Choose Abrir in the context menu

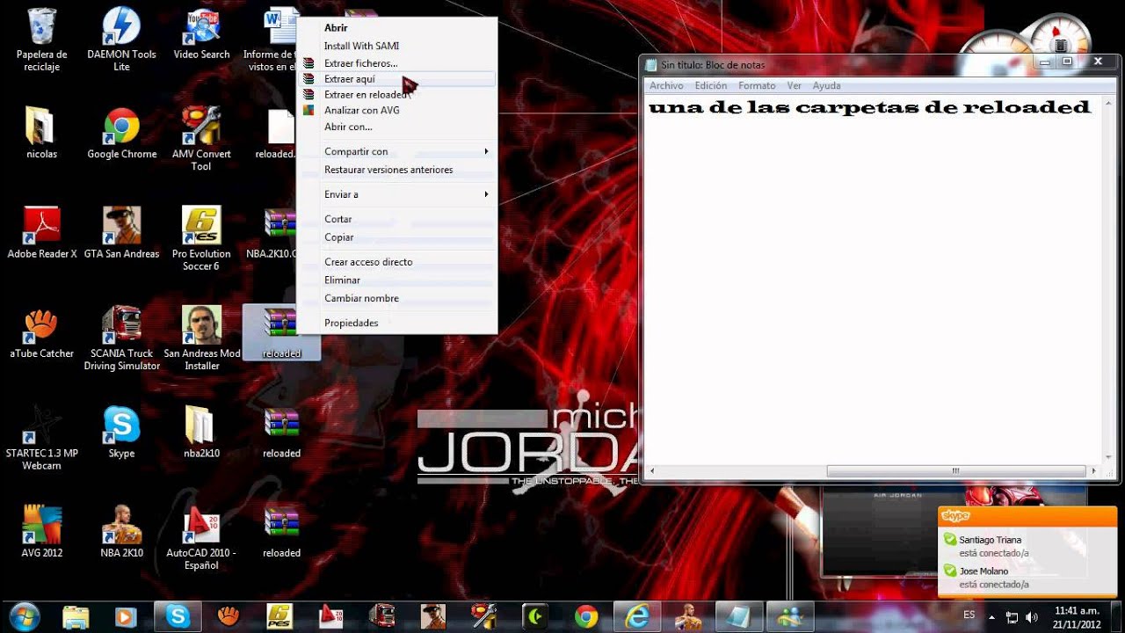pyautogui.click(x=397, y=28)
